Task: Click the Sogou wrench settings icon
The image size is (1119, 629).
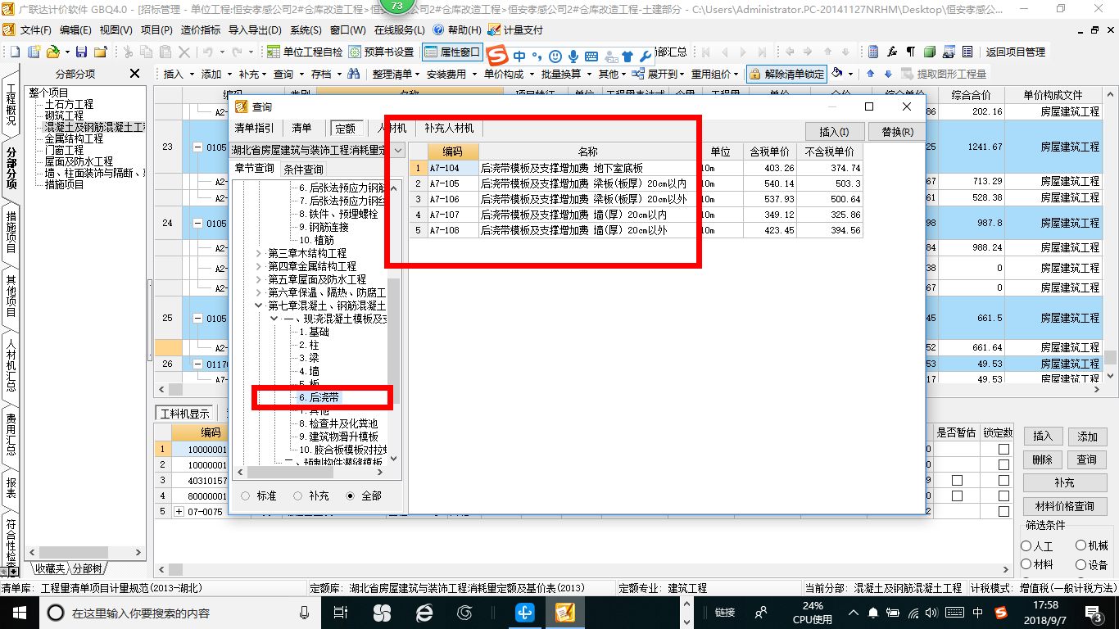Action: (646, 57)
